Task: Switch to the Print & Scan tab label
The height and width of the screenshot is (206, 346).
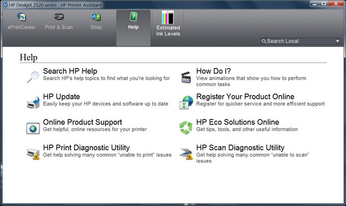Action: [x=59, y=27]
